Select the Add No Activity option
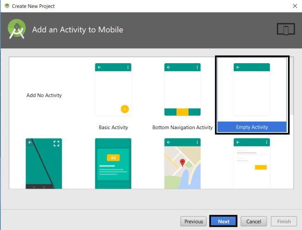302x230 pixels. (x=44, y=95)
